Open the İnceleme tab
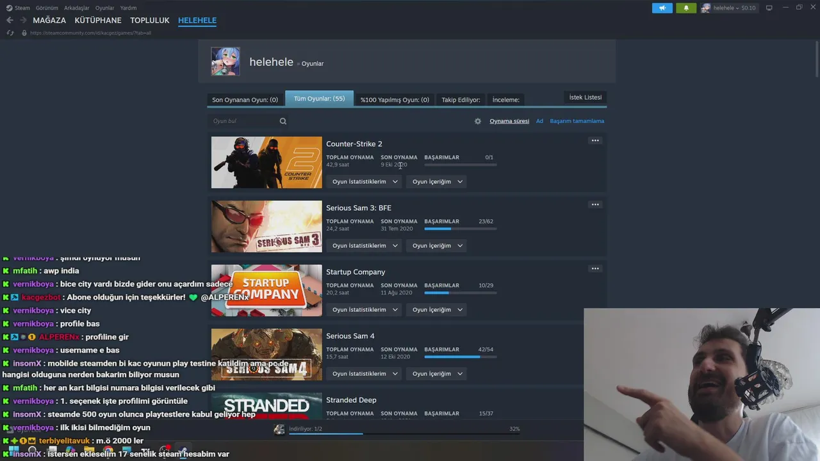The height and width of the screenshot is (461, 820). pyautogui.click(x=505, y=100)
